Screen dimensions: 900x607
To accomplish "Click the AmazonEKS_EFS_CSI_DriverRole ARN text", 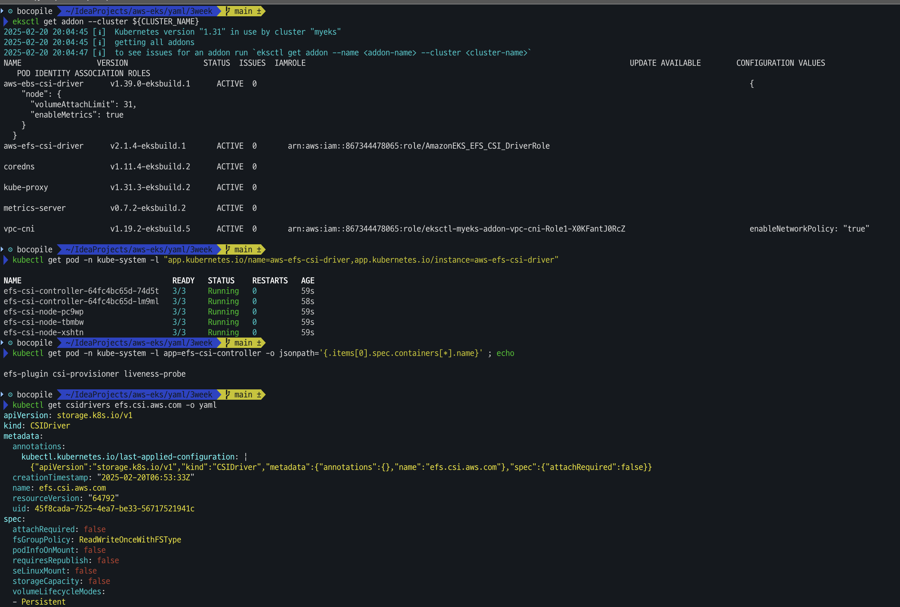I will (419, 146).
